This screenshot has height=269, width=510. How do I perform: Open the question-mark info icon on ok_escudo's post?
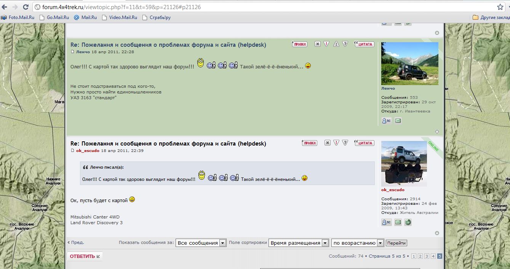click(x=345, y=143)
